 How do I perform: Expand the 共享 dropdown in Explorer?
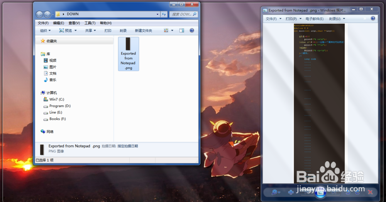[x=90, y=30]
